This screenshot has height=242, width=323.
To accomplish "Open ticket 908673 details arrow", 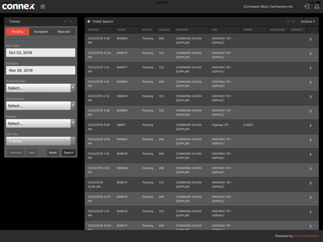I will 311,184.
